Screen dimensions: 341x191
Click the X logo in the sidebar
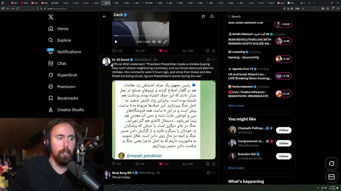[x=51, y=17]
